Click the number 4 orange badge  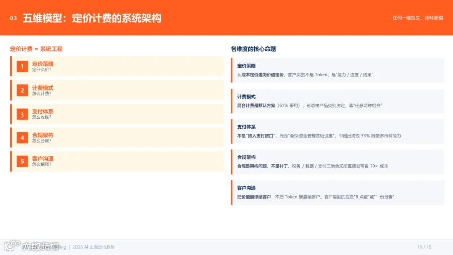tap(22, 138)
